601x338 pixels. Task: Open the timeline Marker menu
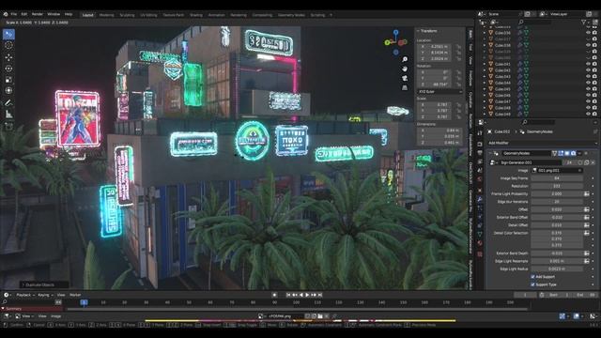pos(75,295)
